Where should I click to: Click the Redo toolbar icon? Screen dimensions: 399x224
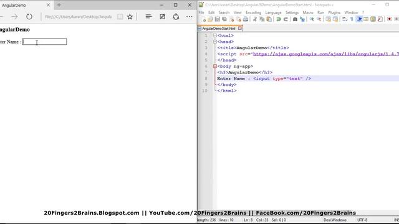pos(286,19)
